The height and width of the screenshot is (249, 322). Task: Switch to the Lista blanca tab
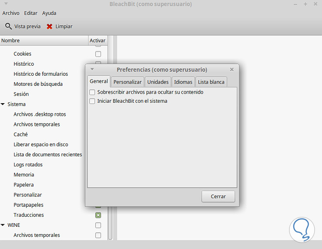(211, 82)
